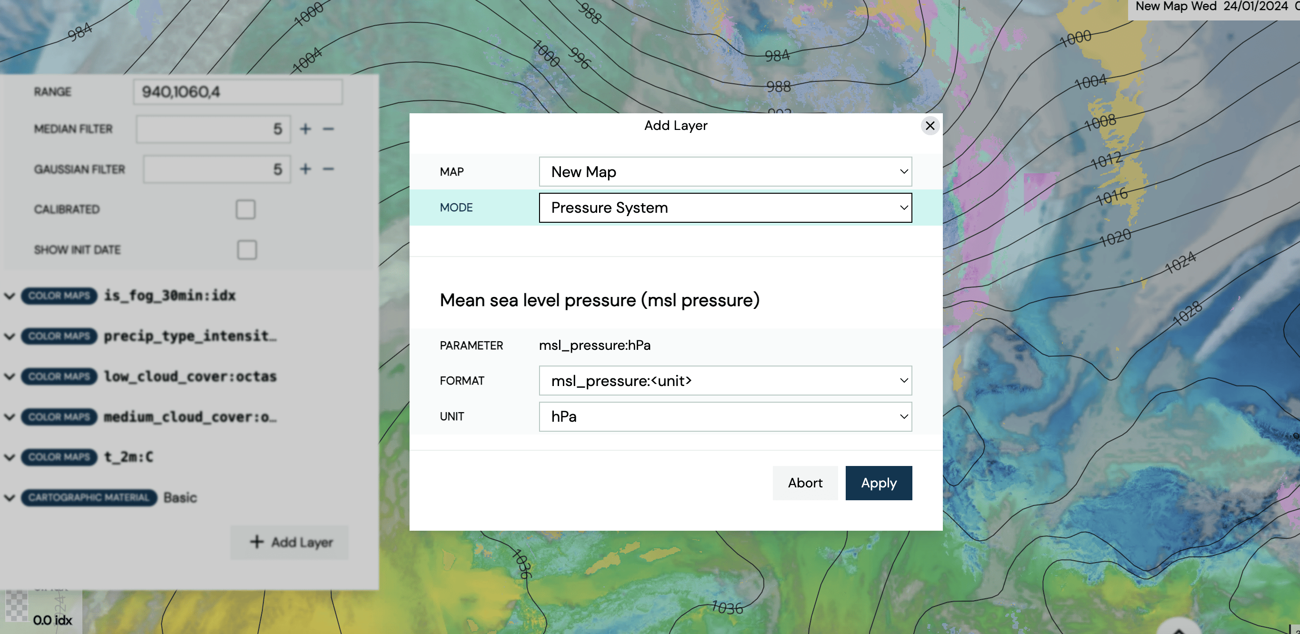Select the t_2m:C layer name

pyautogui.click(x=129, y=457)
